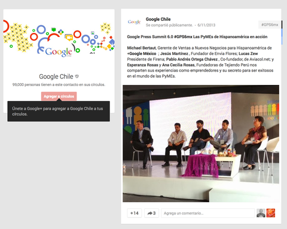
Task: Click the name Esperanza Rosas in the post
Action: point(142,65)
